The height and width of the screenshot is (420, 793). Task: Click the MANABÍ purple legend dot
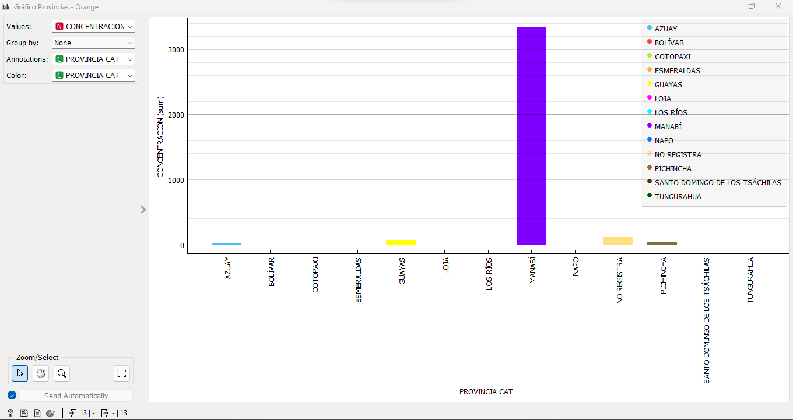[x=650, y=126]
